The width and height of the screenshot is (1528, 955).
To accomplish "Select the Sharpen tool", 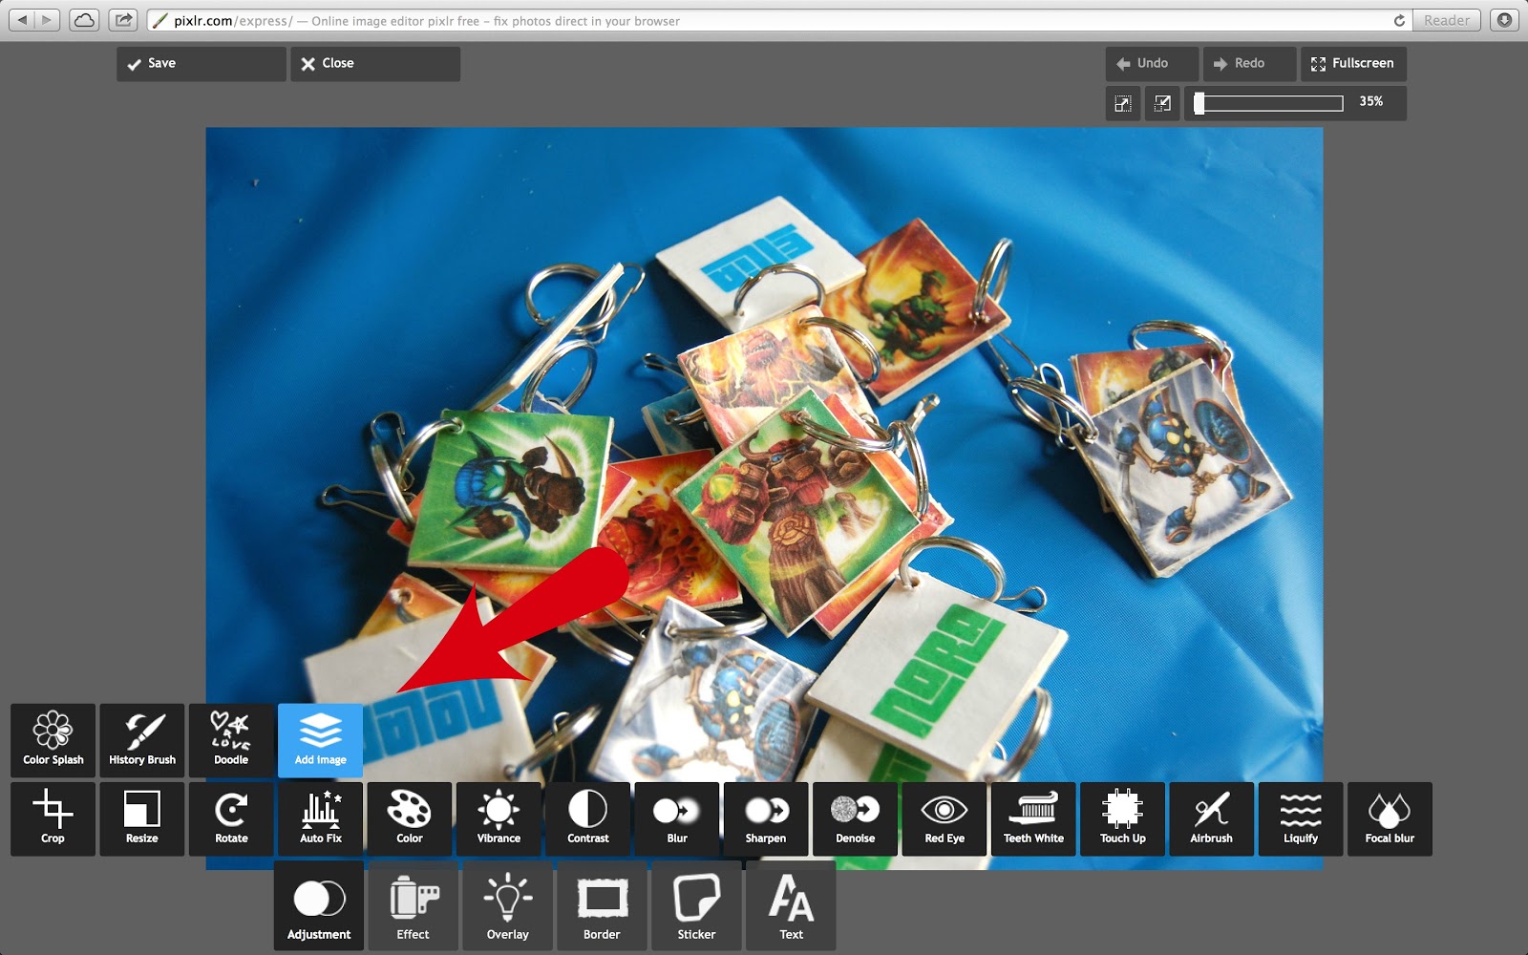I will pos(766,818).
